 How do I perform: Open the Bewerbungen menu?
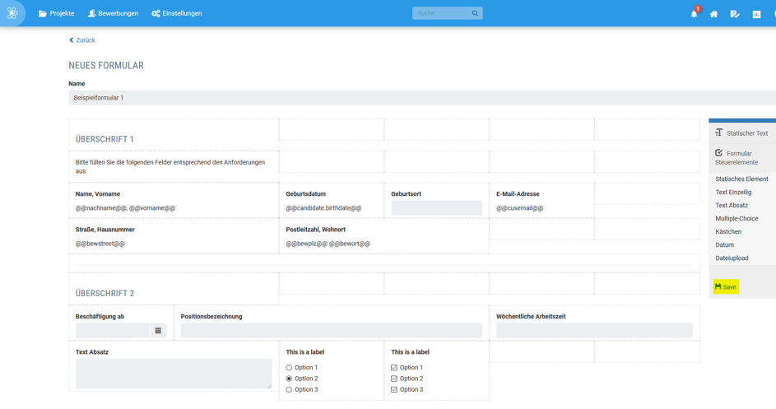(x=114, y=13)
